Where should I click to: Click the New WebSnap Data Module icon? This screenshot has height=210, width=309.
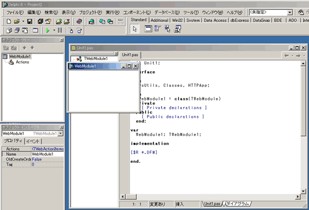click(110, 22)
